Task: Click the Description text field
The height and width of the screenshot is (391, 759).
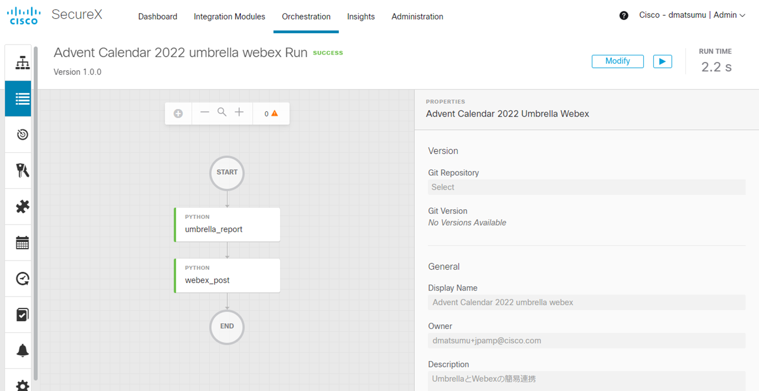Action: (x=587, y=381)
